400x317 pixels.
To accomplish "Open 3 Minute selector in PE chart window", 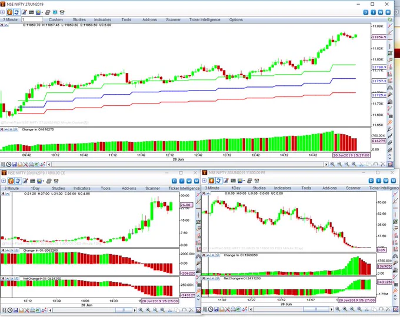I will [x=212, y=188].
